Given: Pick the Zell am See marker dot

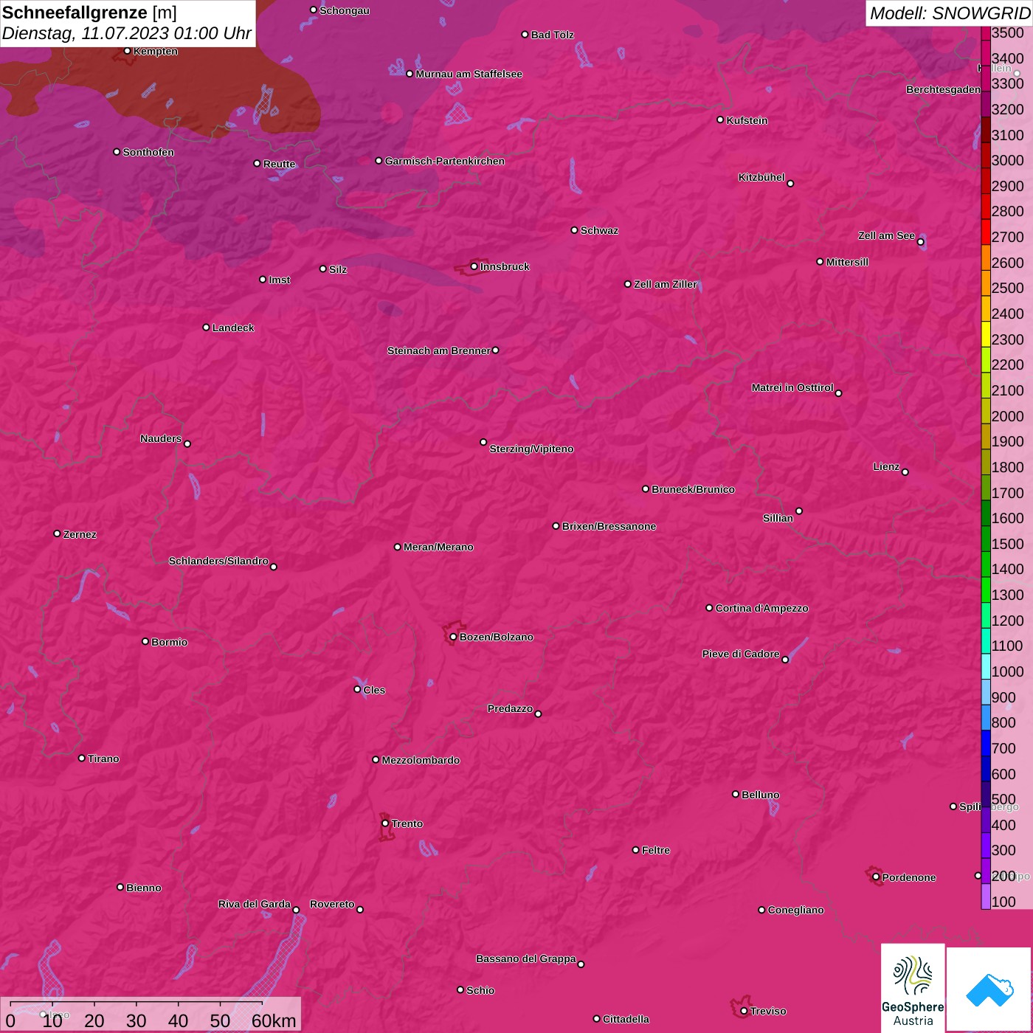Looking at the screenshot, I should [x=920, y=242].
